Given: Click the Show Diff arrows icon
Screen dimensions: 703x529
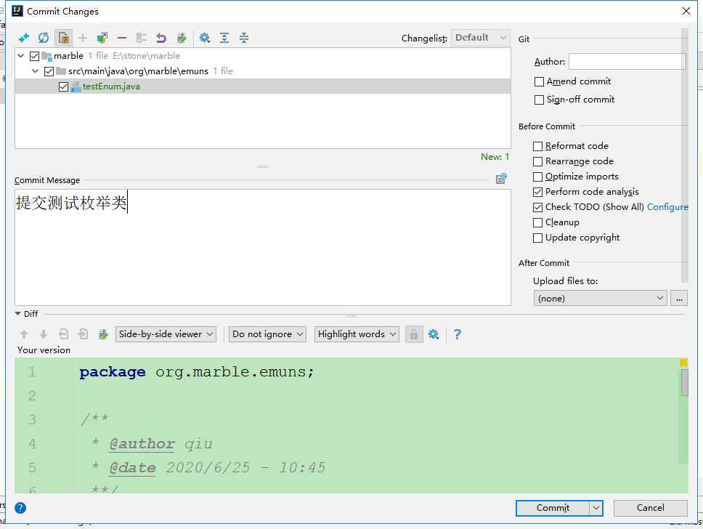Looking at the screenshot, I should point(24,38).
